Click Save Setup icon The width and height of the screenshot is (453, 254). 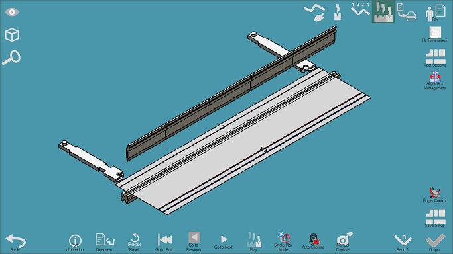click(435, 218)
